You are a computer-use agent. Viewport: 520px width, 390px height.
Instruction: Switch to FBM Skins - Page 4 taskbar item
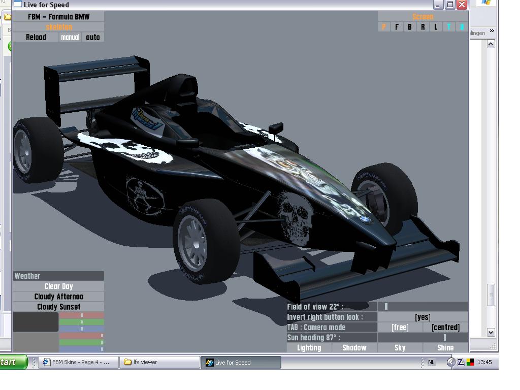79,362
